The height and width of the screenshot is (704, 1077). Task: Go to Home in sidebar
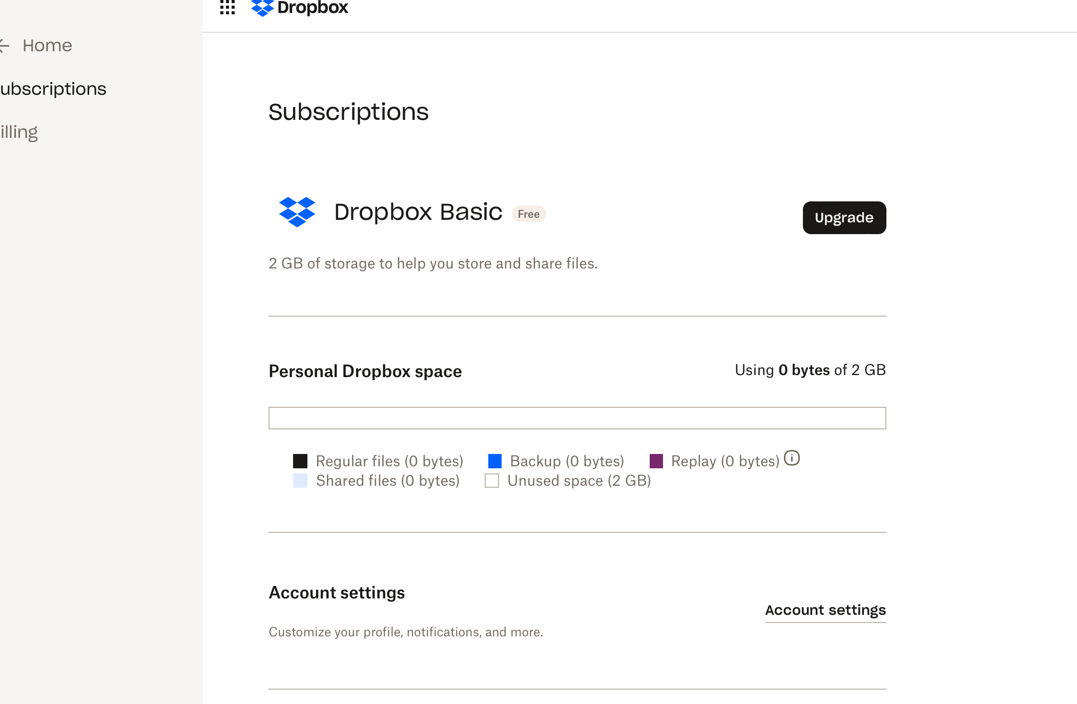(47, 46)
